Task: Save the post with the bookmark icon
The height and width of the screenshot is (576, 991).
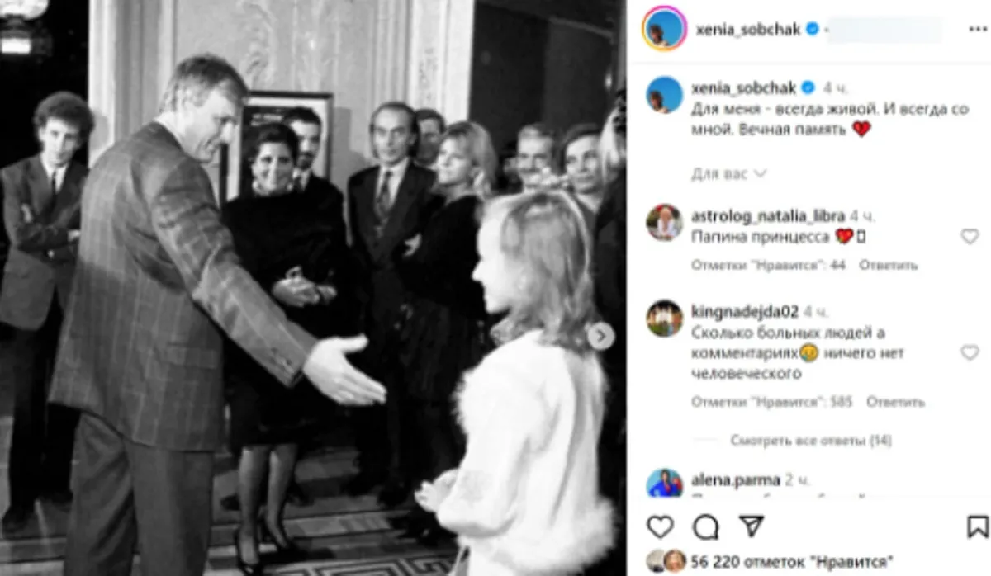Action: click(x=978, y=526)
